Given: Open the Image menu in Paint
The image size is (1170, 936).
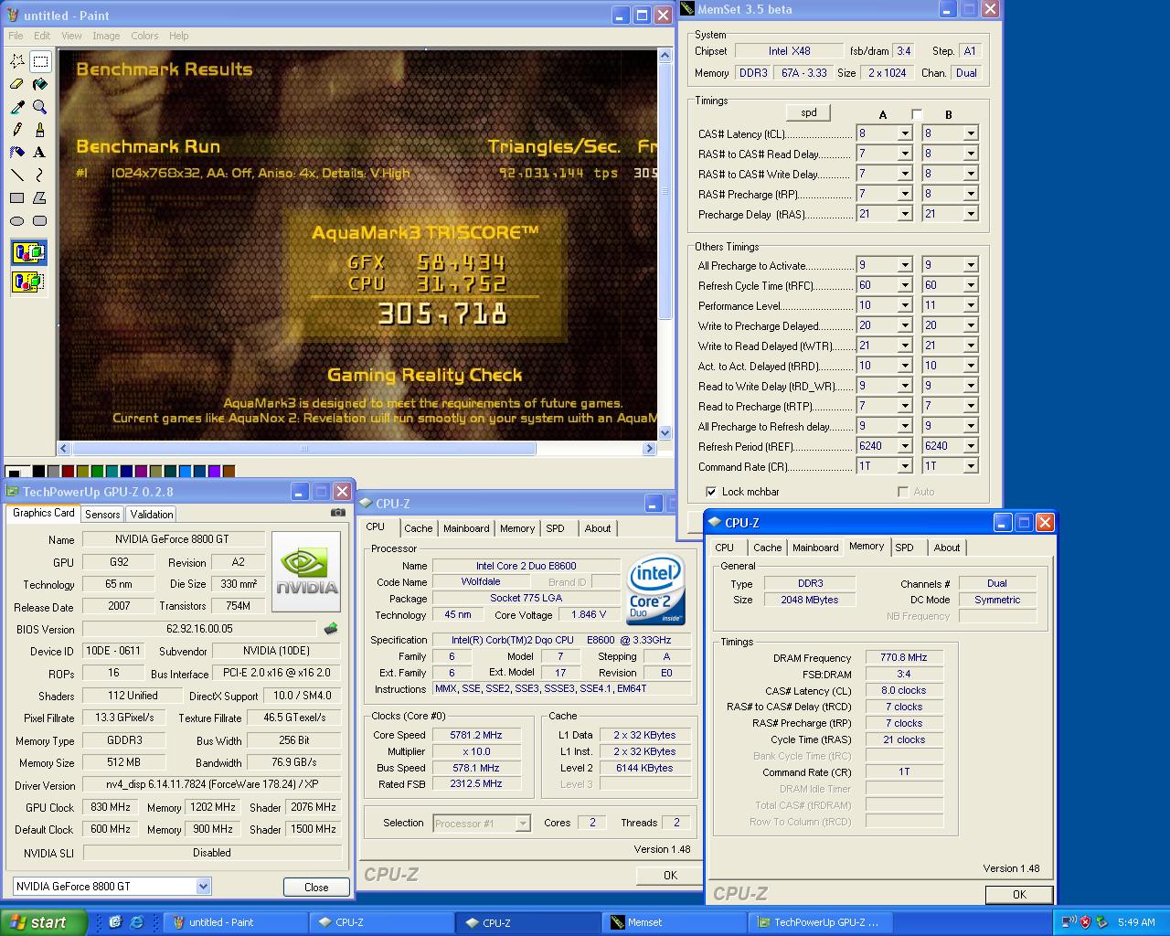Looking at the screenshot, I should 106,36.
